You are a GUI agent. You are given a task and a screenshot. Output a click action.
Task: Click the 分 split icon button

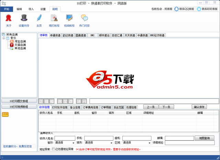click(84, 101)
